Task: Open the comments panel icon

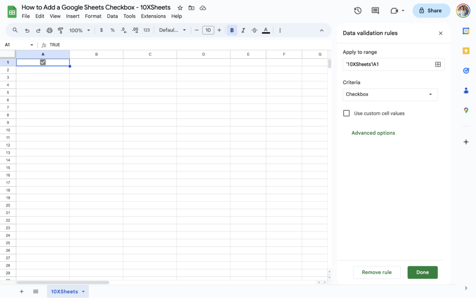Action: click(375, 10)
